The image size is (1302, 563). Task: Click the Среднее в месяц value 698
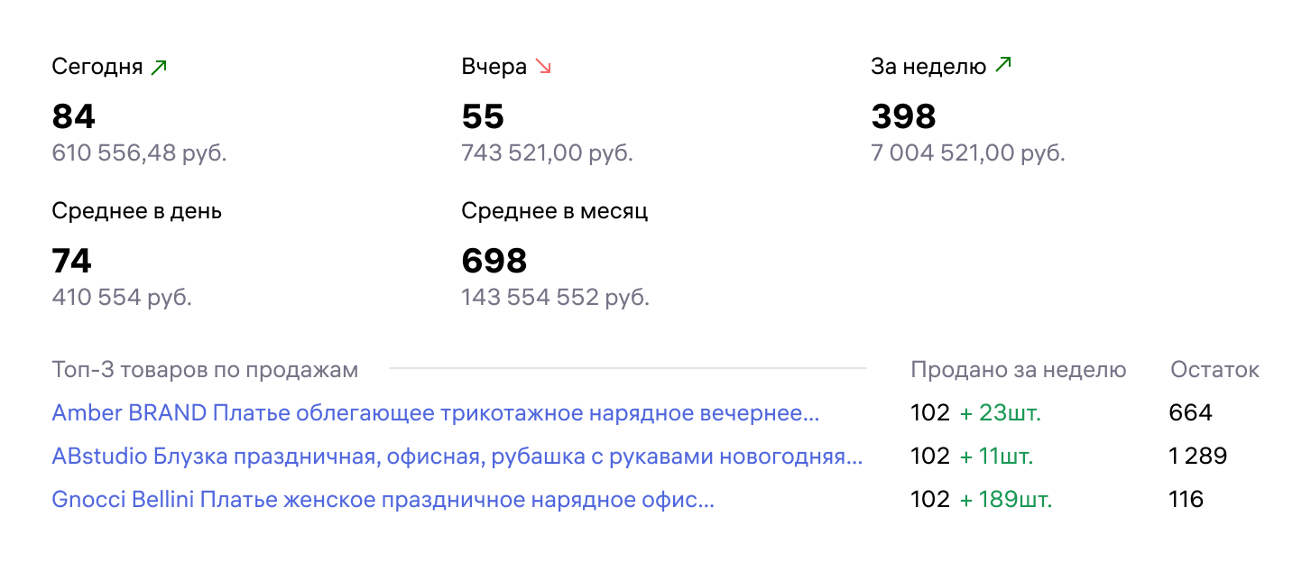(x=494, y=262)
